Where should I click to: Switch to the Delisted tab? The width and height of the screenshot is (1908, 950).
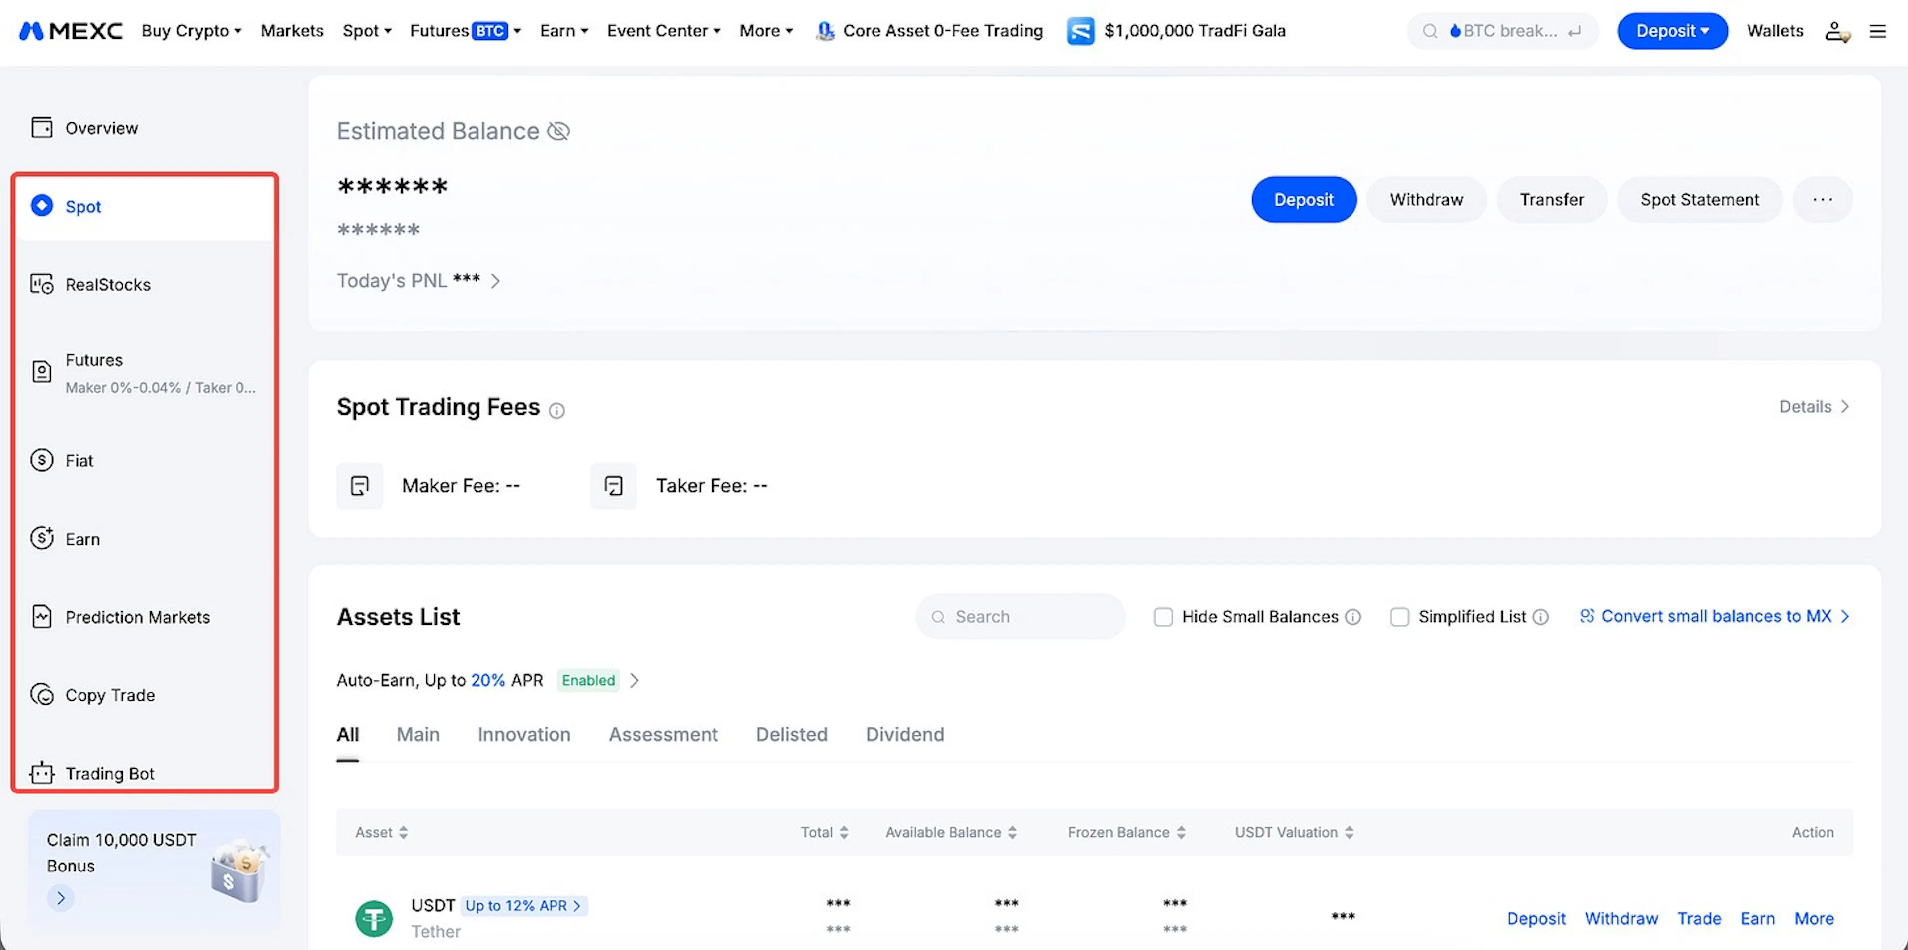(791, 734)
